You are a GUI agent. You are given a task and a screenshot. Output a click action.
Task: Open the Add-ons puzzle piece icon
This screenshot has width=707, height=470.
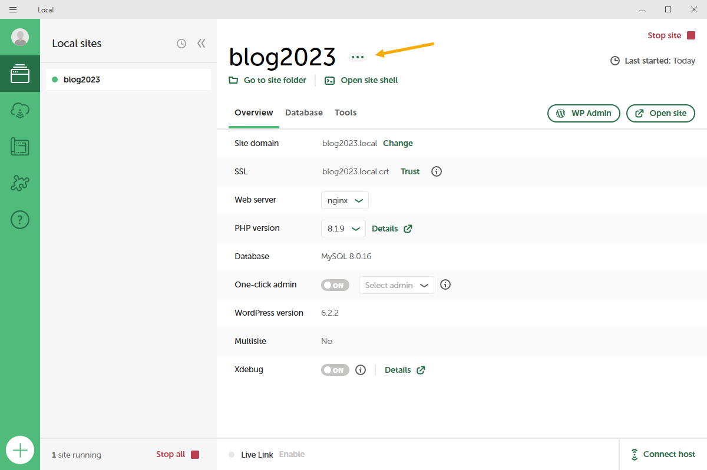pos(20,183)
